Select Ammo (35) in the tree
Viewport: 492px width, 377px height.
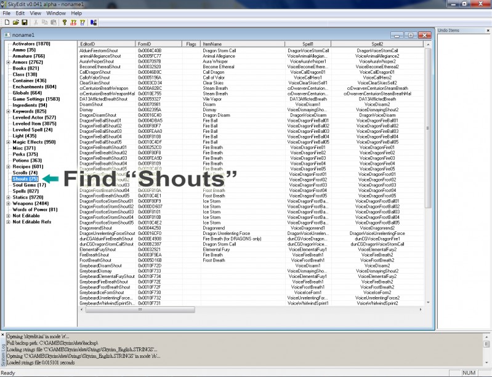pyautogui.click(x=24, y=50)
